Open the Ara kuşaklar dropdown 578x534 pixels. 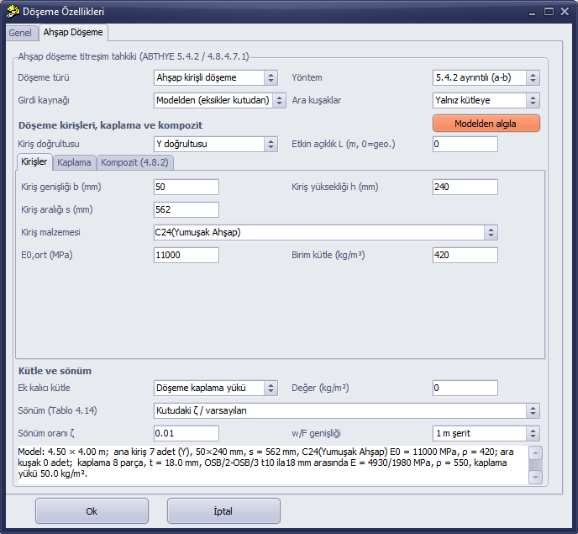pyautogui.click(x=486, y=100)
